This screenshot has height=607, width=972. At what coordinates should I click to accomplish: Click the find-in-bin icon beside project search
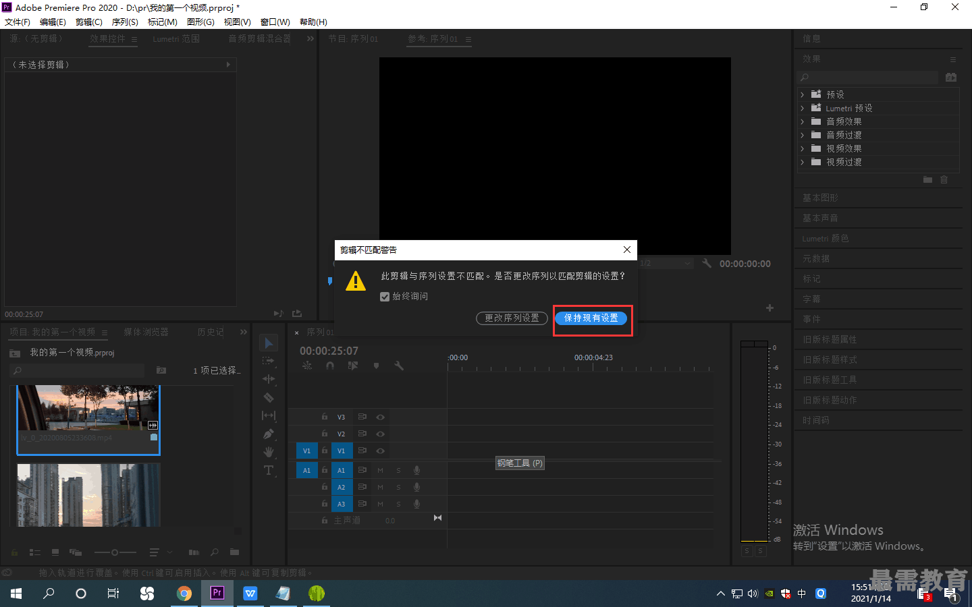click(x=161, y=370)
